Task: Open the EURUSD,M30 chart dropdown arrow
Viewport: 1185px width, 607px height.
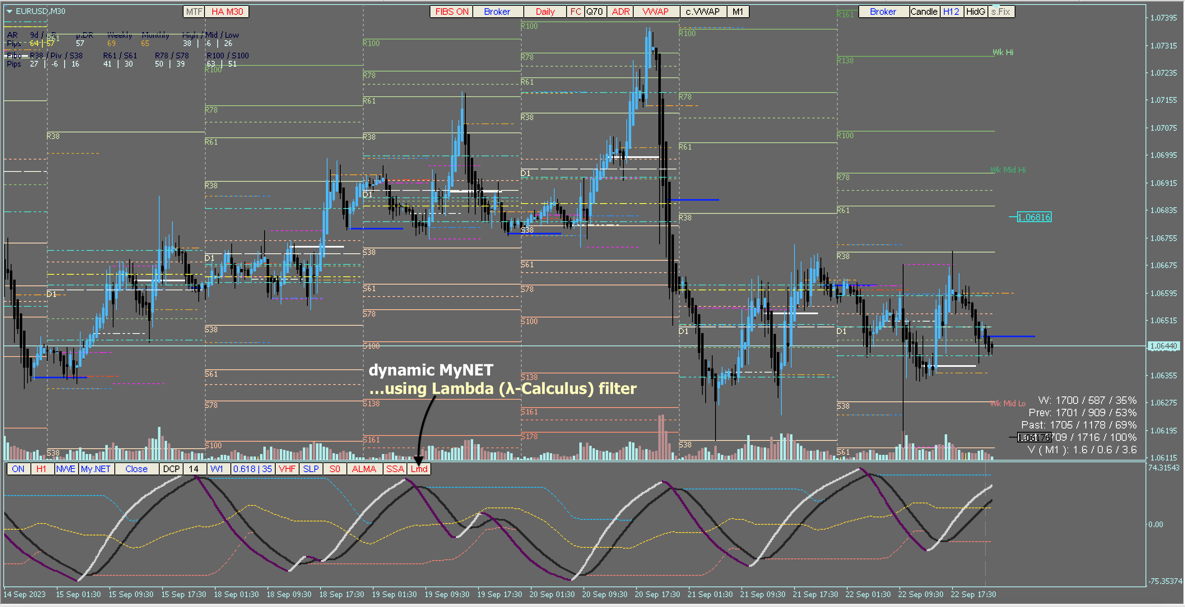Action: pyautogui.click(x=9, y=11)
